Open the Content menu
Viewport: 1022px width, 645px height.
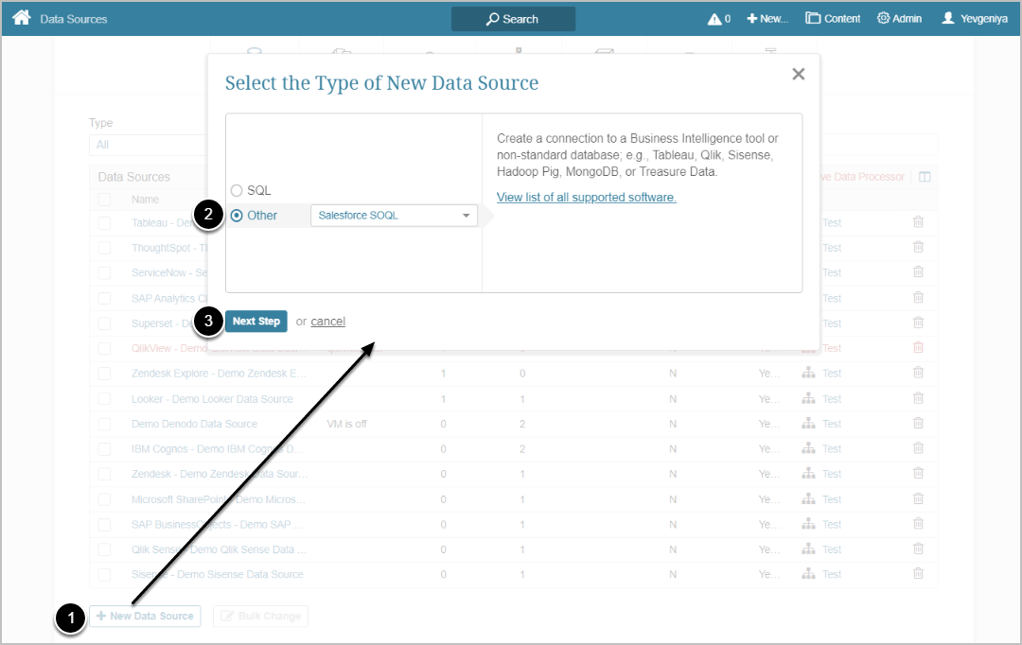pyautogui.click(x=833, y=19)
